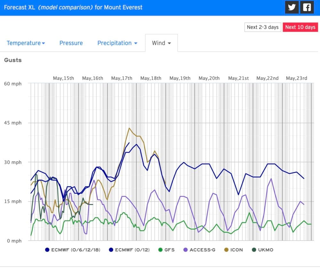The height and width of the screenshot is (268, 320).
Task: Open the Temperature dropdown menu
Action: [26, 43]
